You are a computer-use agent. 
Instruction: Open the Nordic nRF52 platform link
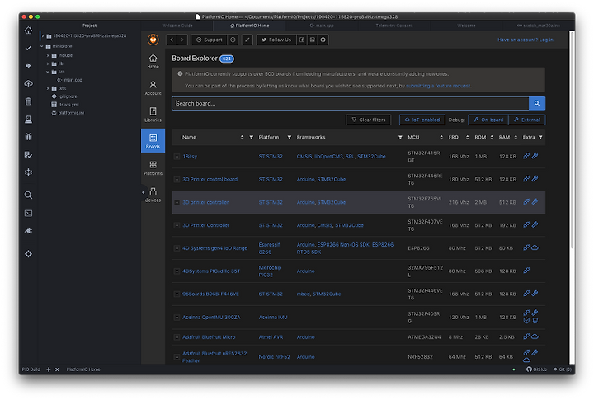pos(274,357)
